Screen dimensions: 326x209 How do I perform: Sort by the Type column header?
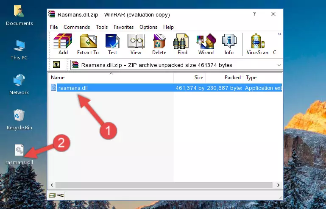tap(263, 78)
